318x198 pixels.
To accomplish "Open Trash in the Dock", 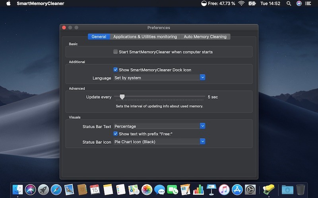I will pyautogui.click(x=301, y=190).
